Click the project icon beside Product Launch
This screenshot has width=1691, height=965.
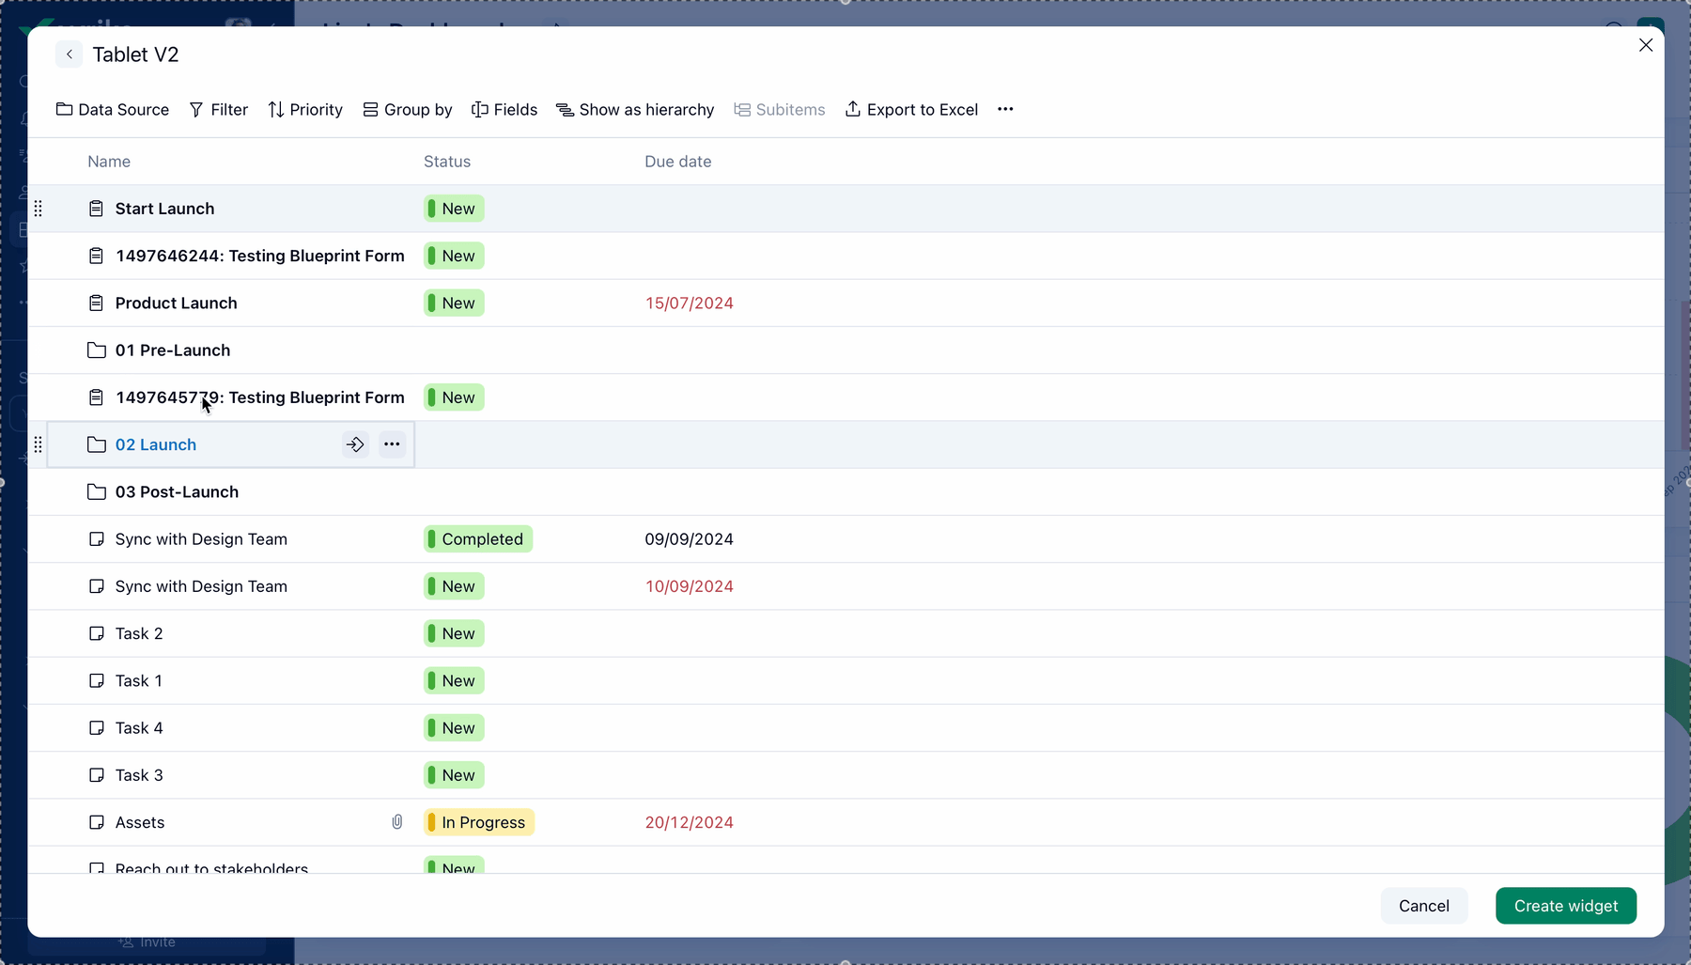(x=96, y=303)
